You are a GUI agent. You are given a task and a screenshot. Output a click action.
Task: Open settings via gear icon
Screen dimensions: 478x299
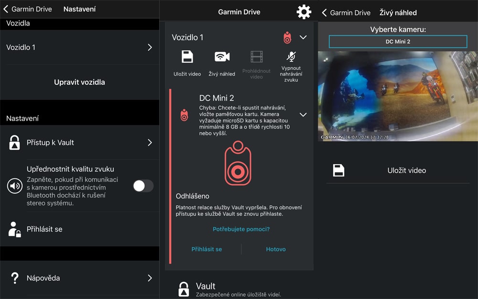coord(304,12)
